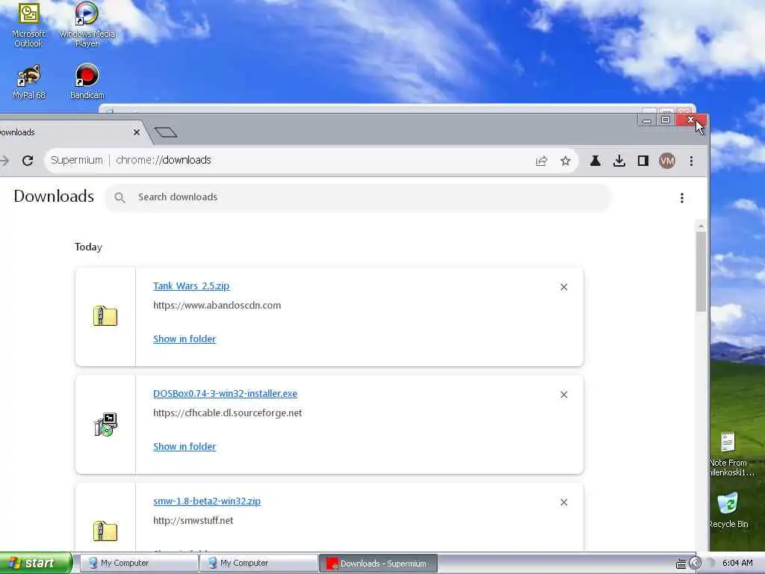
Task: Click Downloads - Supermium taskbar button
Action: [378, 564]
